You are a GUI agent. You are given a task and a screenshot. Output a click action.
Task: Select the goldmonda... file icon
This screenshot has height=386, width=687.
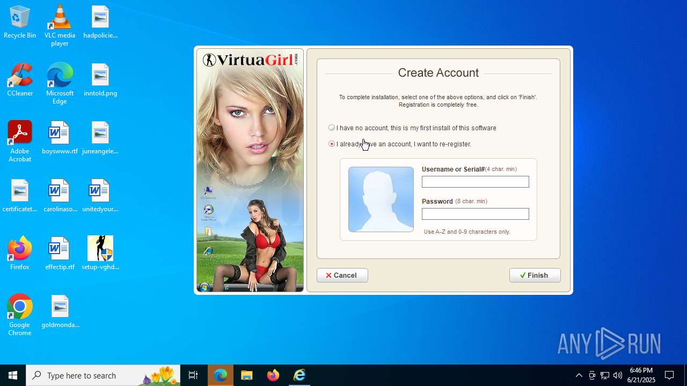pyautogui.click(x=60, y=312)
